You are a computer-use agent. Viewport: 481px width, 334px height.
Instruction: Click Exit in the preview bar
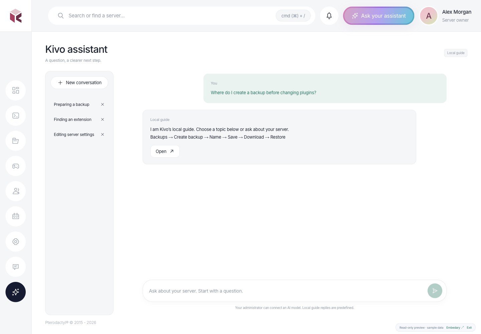click(469, 328)
